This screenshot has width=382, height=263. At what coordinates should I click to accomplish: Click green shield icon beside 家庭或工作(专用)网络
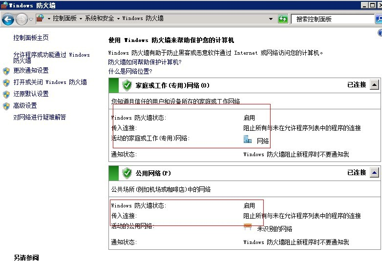click(127, 85)
